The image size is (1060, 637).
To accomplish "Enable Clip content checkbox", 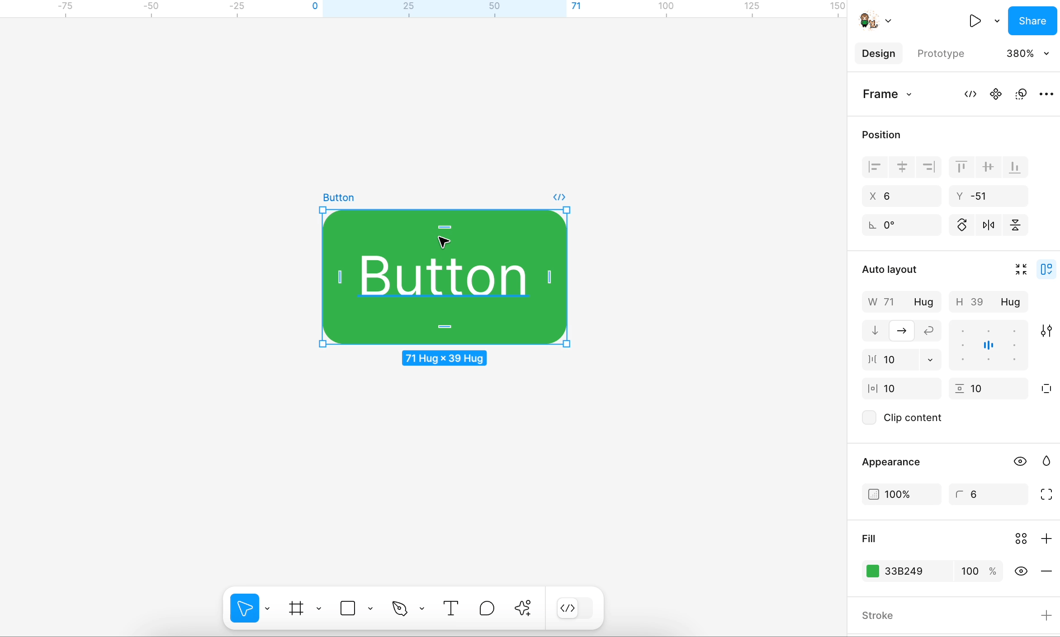I will 869,417.
